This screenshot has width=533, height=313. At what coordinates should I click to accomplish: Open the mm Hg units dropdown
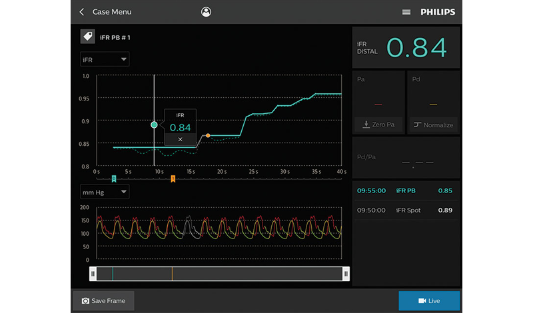point(105,192)
